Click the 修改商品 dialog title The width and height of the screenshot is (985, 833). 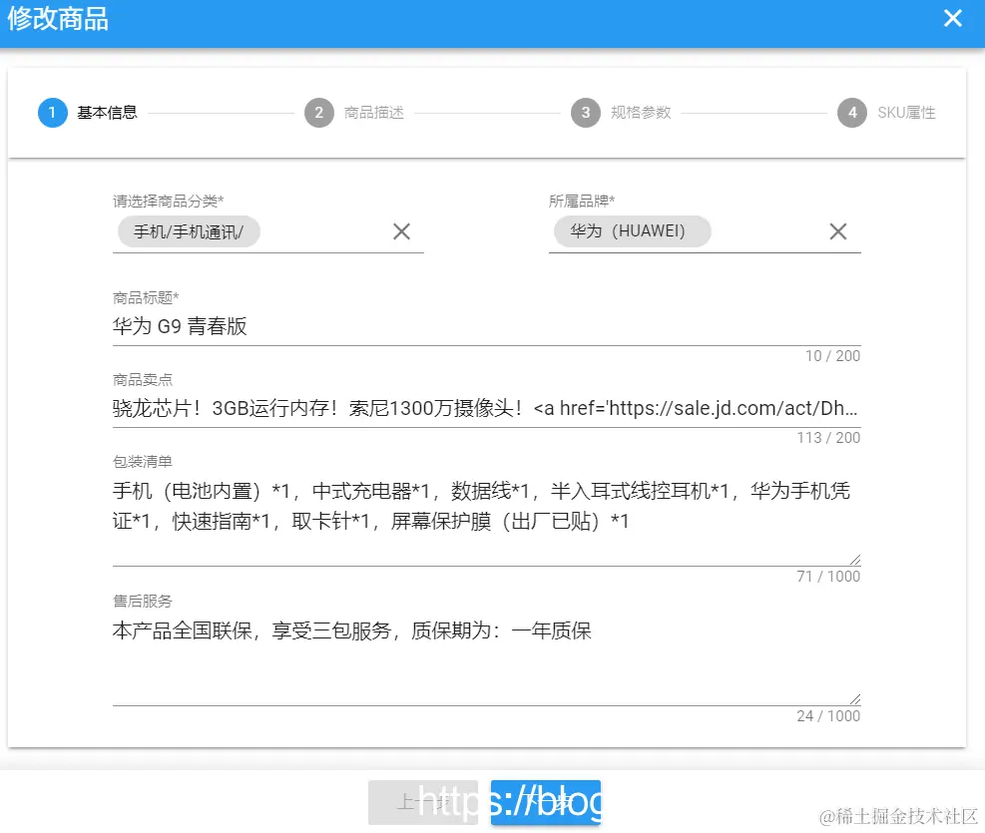point(58,19)
